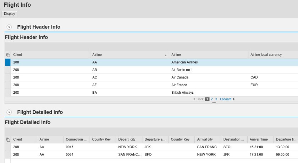Viewport: 298px width, 163px height.
Task: Click the 0017 connection cell
Action: pyautogui.click(x=76, y=147)
